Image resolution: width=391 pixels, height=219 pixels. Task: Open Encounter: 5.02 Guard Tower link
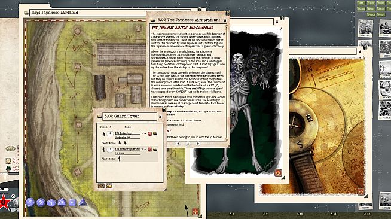[184, 120]
